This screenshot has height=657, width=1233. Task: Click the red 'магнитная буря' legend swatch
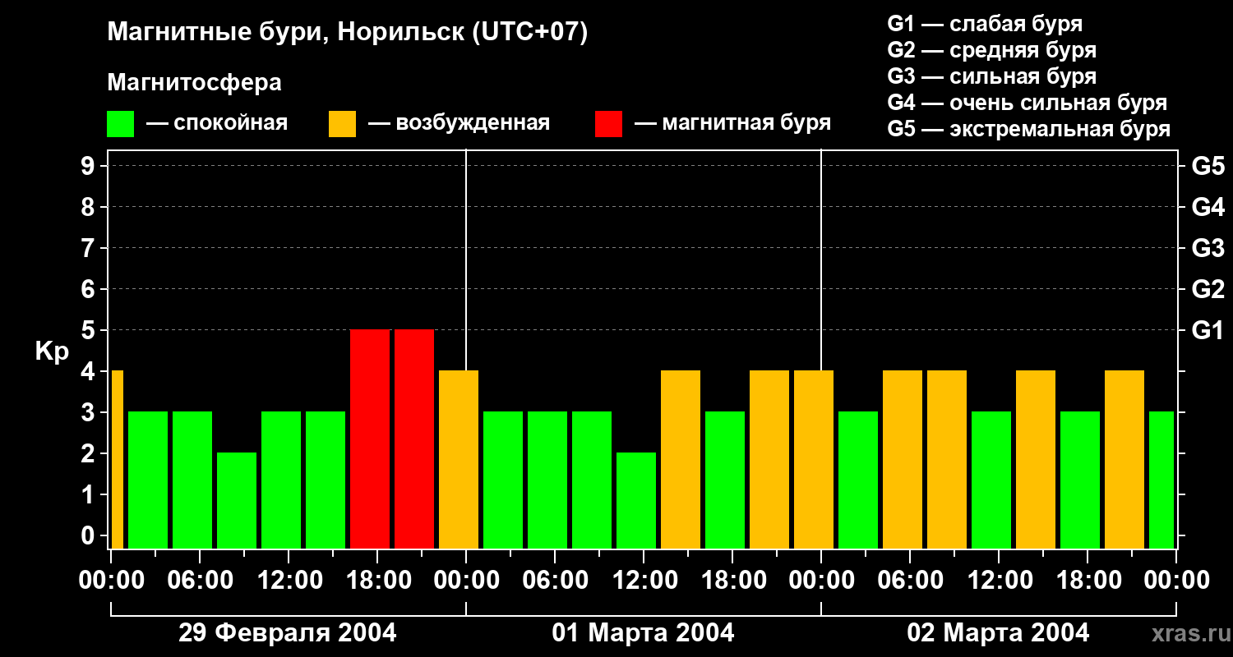click(609, 124)
